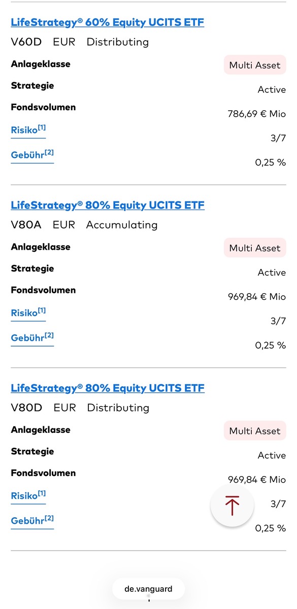Image resolution: width=297 pixels, height=609 pixels.
Task: Open LifeStrategy 80% Equity ETF V80A link
Action: [108, 205]
